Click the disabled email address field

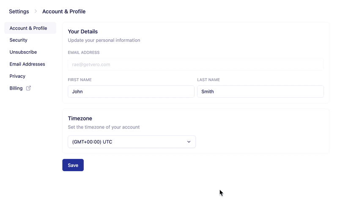pyautogui.click(x=196, y=64)
